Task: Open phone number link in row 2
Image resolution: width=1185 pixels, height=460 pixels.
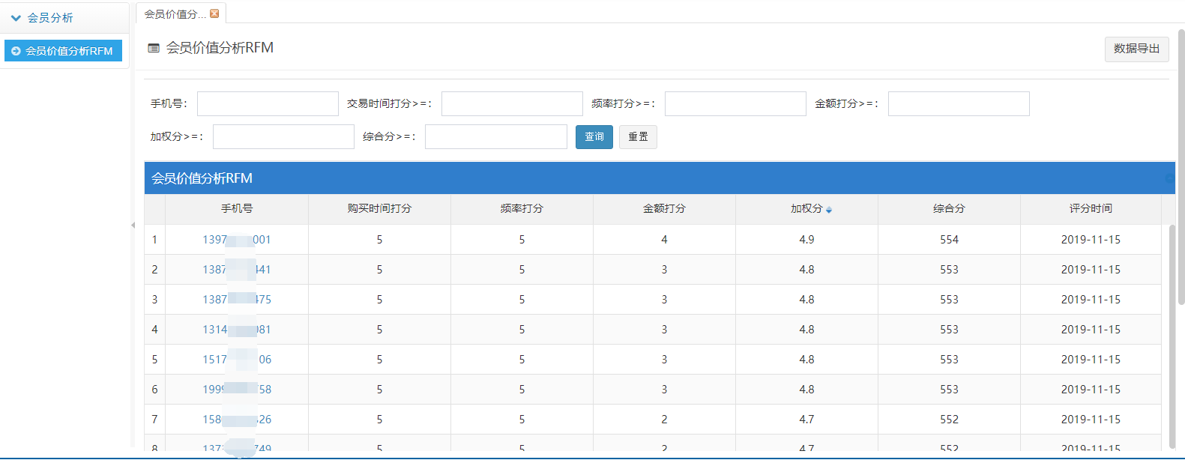Action: [237, 270]
